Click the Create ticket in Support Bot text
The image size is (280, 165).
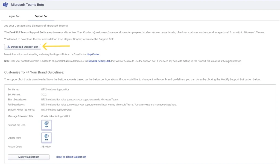[x=56, y=116]
